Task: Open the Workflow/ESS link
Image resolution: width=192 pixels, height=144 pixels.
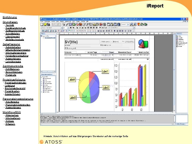Action: tap(12, 112)
